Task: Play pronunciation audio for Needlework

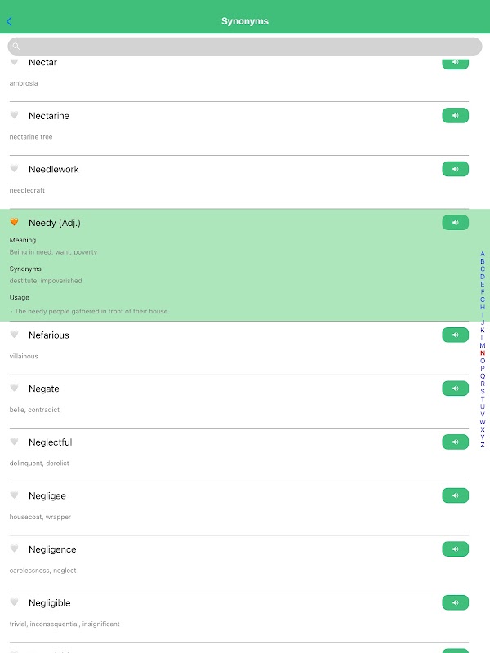Action: [455, 169]
